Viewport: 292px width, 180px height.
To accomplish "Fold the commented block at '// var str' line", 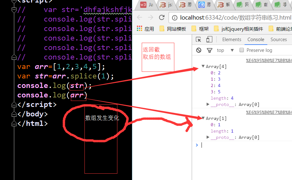I will [14, 9].
